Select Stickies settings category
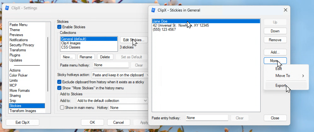Screen dimensions: 314x132 tap(27, 105)
